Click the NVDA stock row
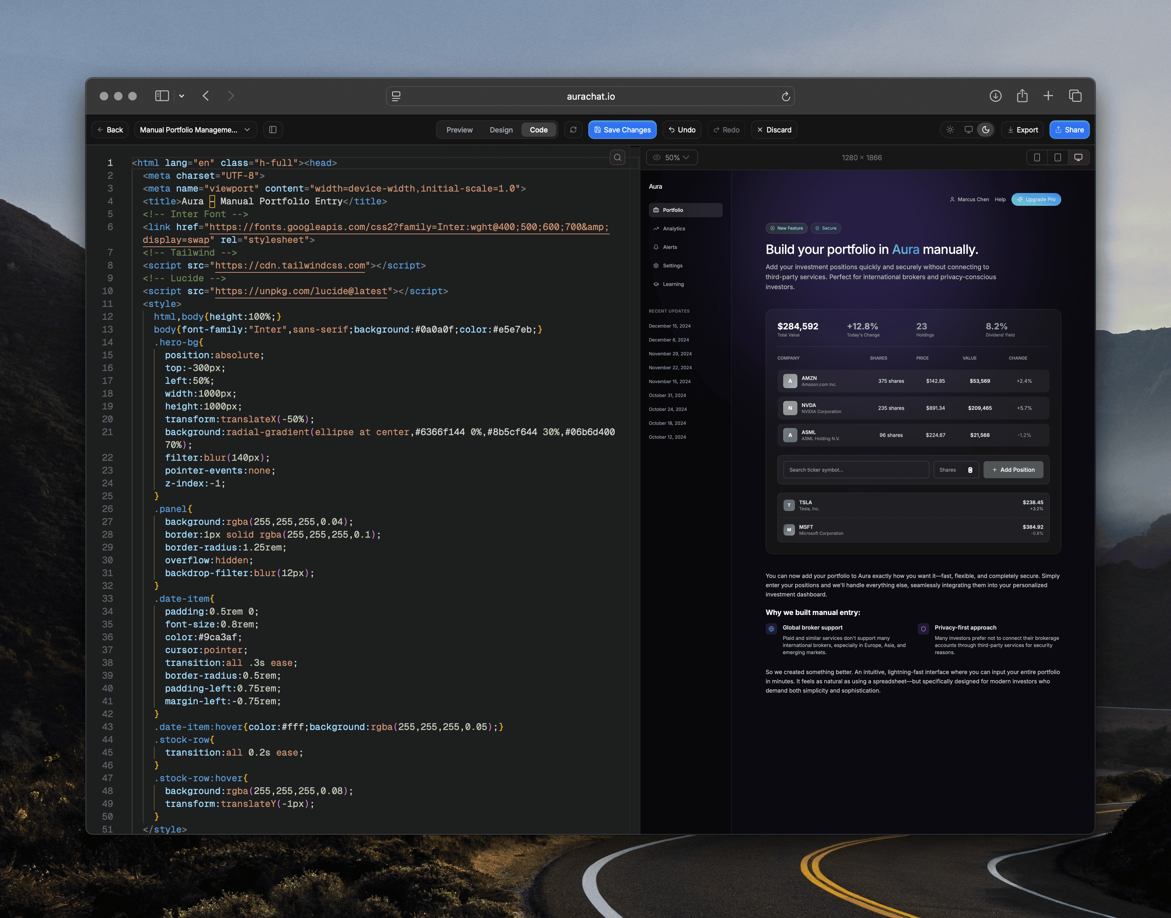This screenshot has width=1171, height=918. [x=913, y=408]
